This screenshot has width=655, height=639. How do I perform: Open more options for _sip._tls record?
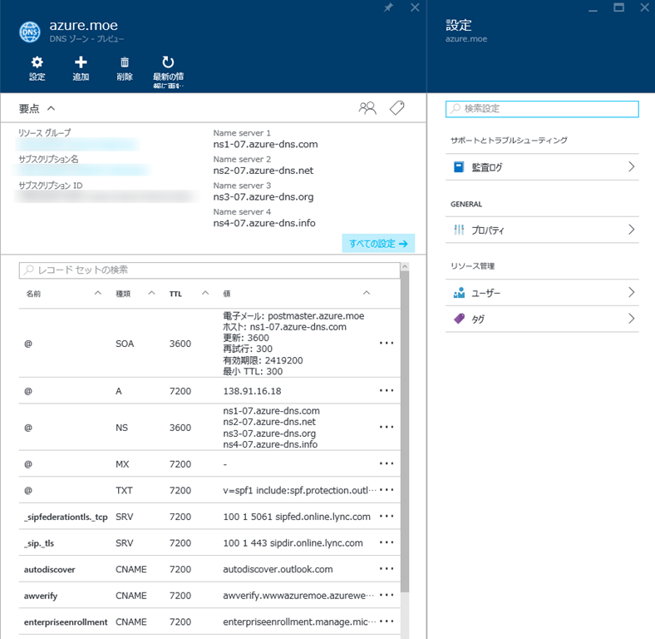(x=387, y=542)
